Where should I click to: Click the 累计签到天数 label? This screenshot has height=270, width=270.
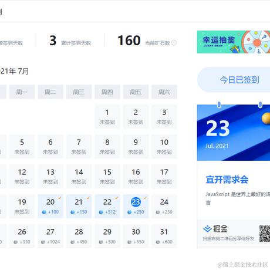pyautogui.click(x=76, y=43)
